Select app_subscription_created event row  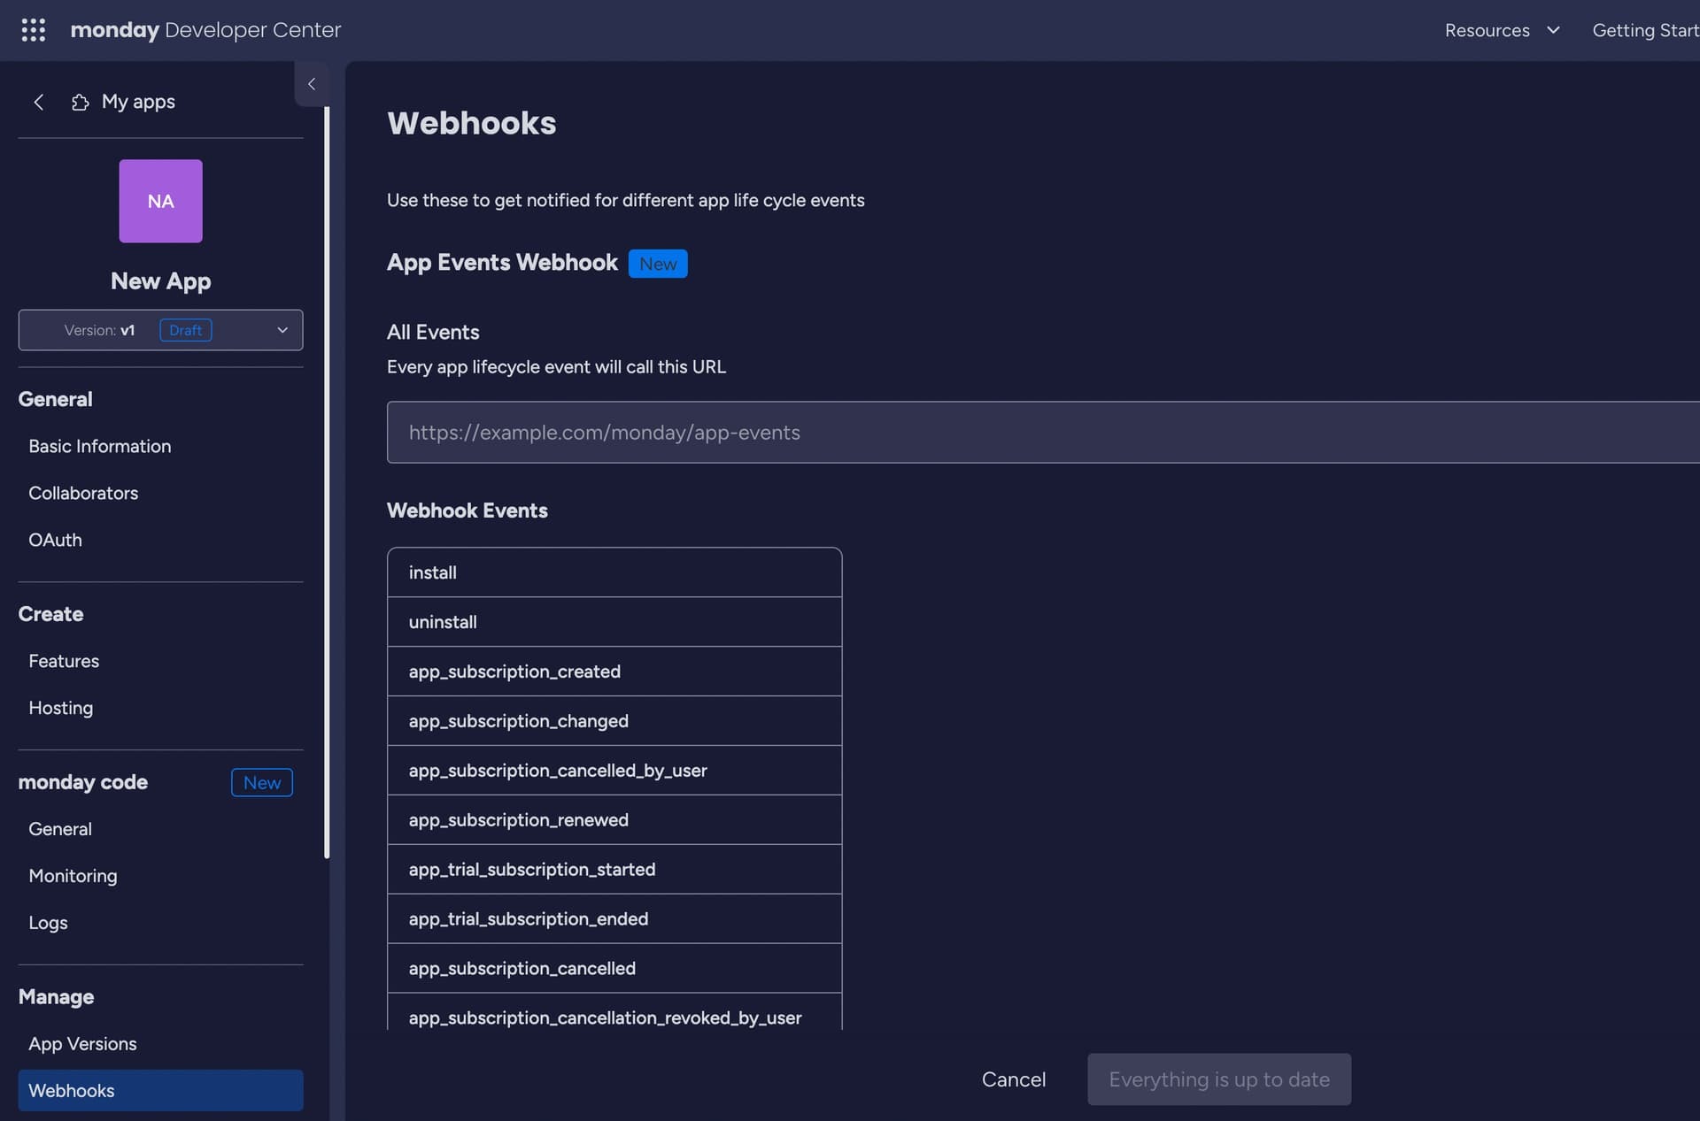pos(614,672)
